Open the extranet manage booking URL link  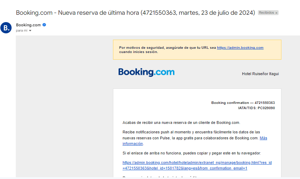(197, 165)
